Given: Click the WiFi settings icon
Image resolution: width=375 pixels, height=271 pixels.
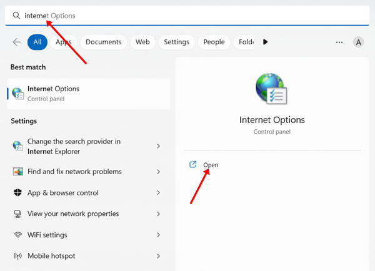Looking at the screenshot, I should [x=17, y=235].
